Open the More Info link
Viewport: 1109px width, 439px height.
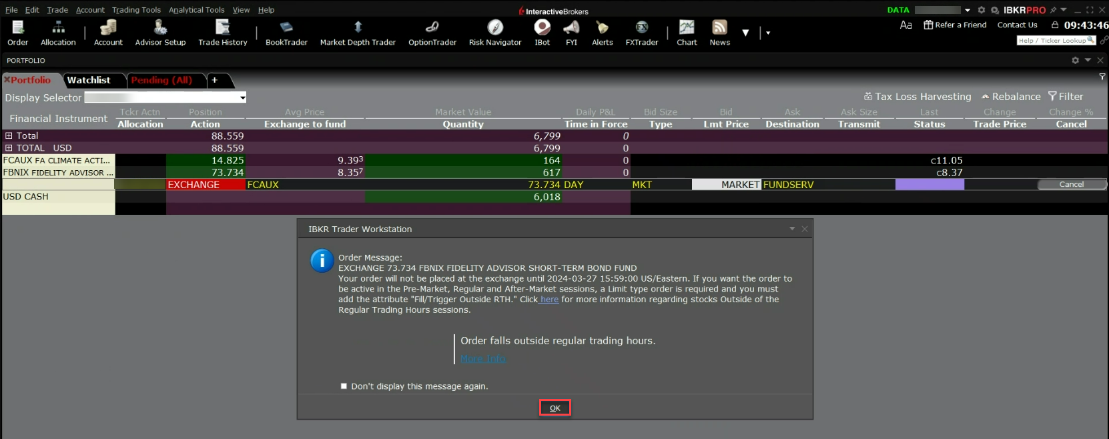click(483, 358)
